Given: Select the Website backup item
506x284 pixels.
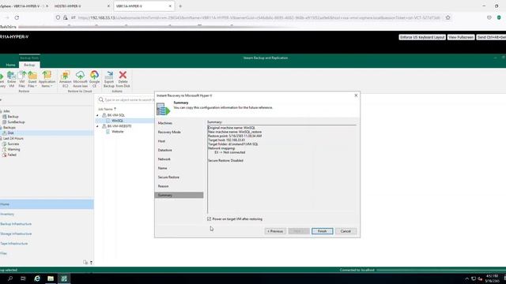Looking at the screenshot, I should (x=118, y=132).
